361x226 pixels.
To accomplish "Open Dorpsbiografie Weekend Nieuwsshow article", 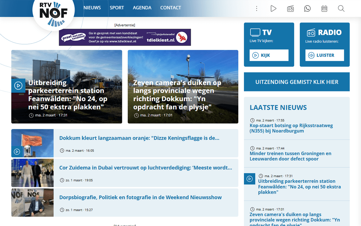I will 140,198.
